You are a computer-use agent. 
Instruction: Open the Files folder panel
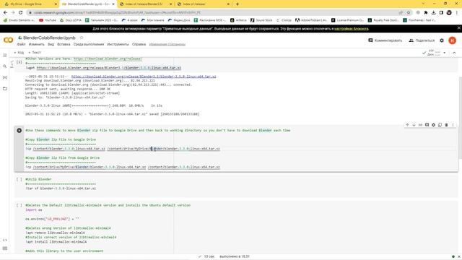coord(5,88)
